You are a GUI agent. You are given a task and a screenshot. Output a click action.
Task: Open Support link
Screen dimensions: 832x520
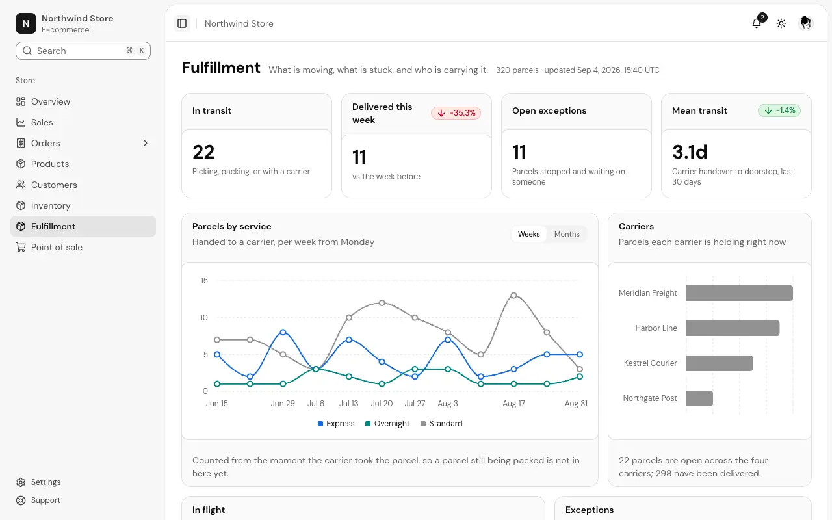(83, 500)
